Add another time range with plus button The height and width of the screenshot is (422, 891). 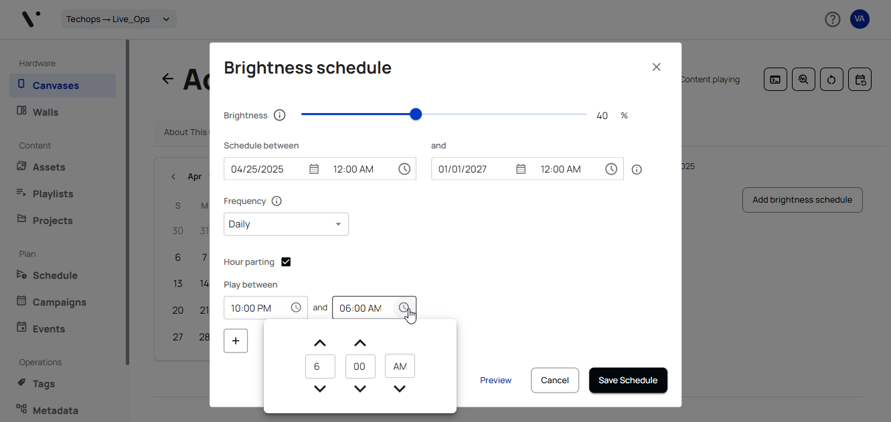tap(236, 340)
